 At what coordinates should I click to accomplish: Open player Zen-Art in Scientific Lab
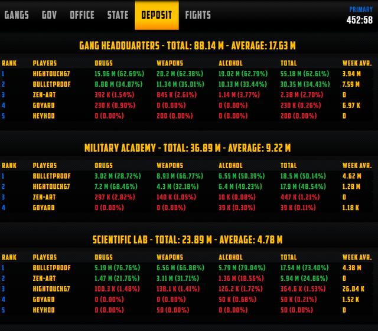[x=44, y=278]
